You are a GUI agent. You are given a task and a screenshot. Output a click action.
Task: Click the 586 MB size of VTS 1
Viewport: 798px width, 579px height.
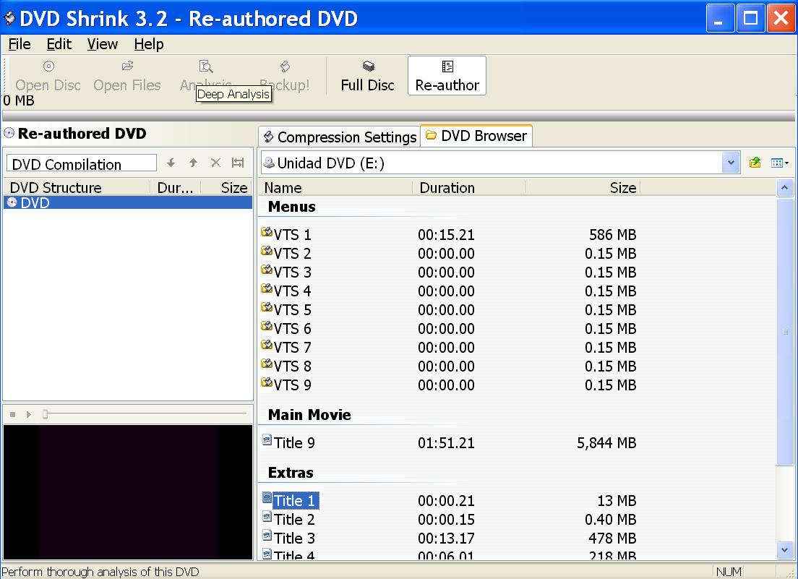click(612, 234)
